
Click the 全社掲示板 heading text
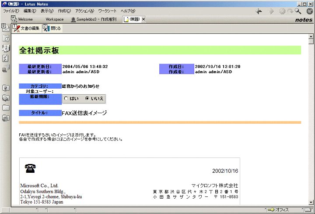point(39,50)
